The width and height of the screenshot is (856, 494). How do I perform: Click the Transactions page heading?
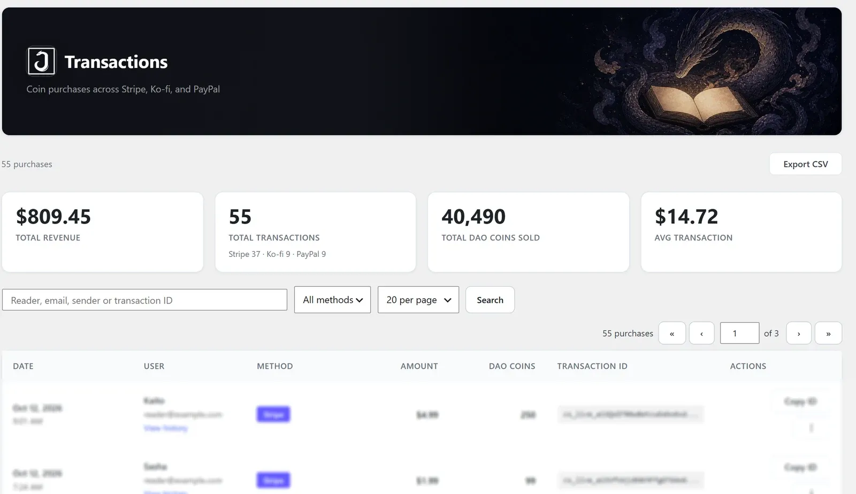pos(116,62)
